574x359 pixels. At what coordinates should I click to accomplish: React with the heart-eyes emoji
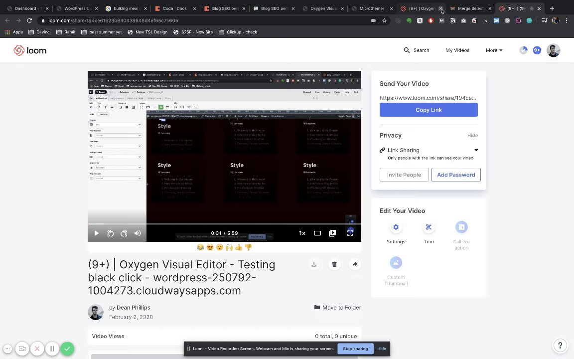(210, 247)
